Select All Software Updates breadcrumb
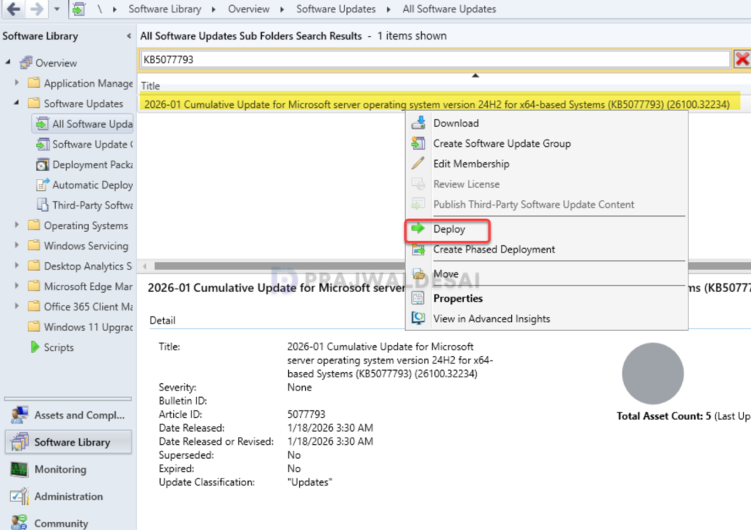751x530 pixels. 450,9
